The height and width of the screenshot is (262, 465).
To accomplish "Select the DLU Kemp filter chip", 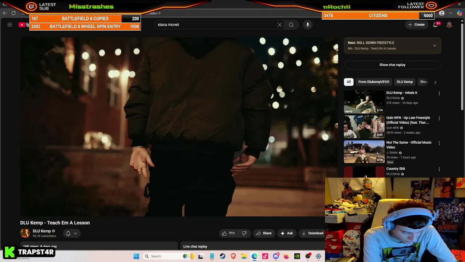I will tap(405, 82).
